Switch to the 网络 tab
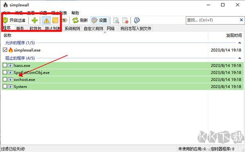The image size is (245, 152). click(111, 28)
